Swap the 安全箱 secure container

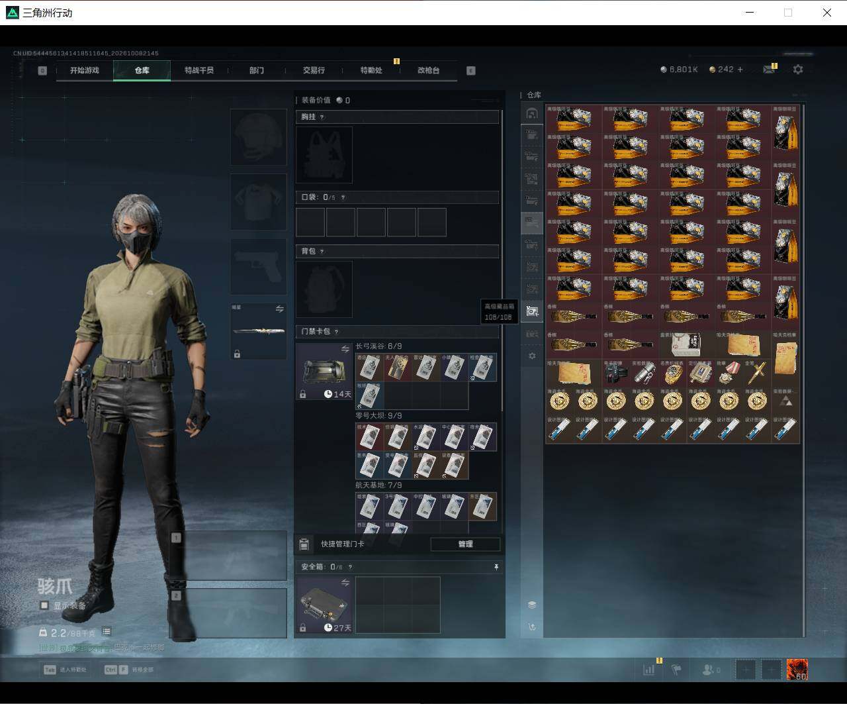345,583
